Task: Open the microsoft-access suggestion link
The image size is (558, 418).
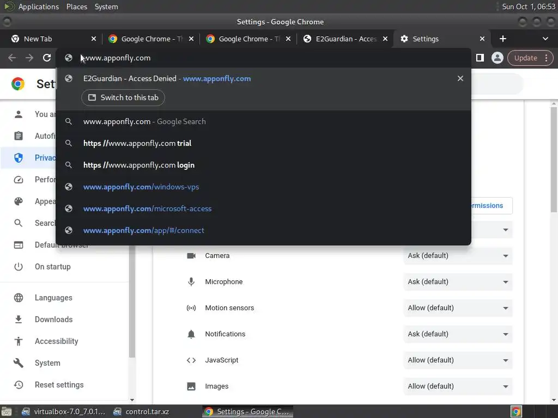Action: coord(263,208)
